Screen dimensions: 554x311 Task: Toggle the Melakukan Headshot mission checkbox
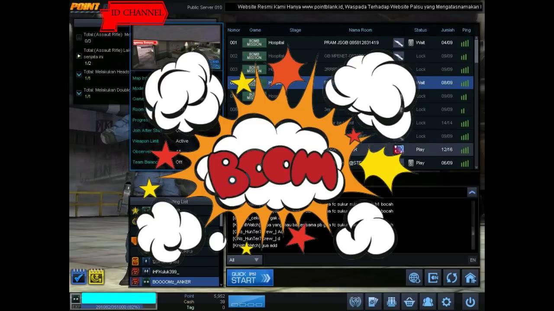pyautogui.click(x=79, y=75)
